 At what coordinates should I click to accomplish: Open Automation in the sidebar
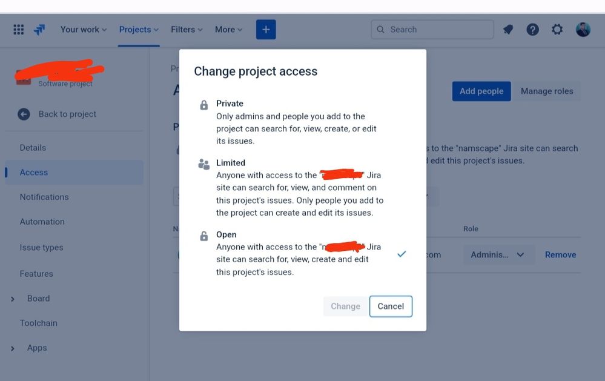pos(42,222)
